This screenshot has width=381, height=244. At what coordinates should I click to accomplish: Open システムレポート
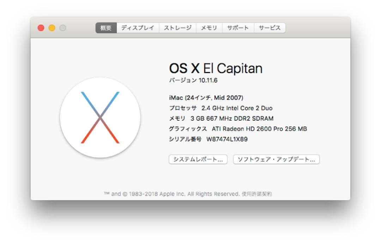(199, 159)
